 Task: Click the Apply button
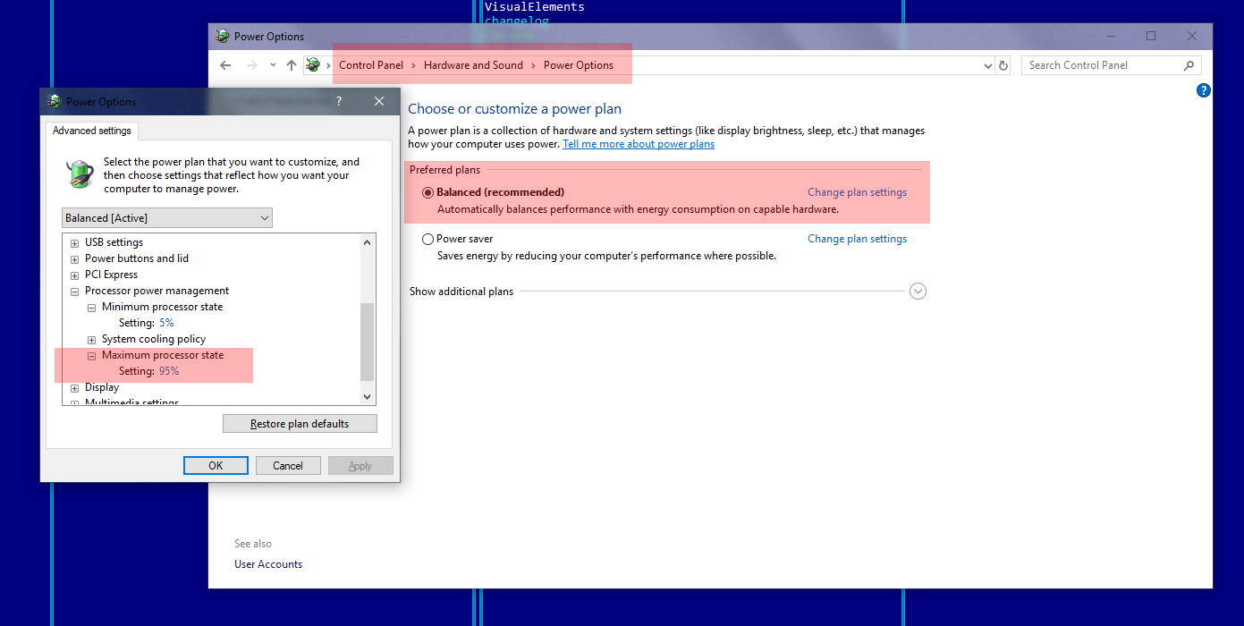[x=360, y=466]
